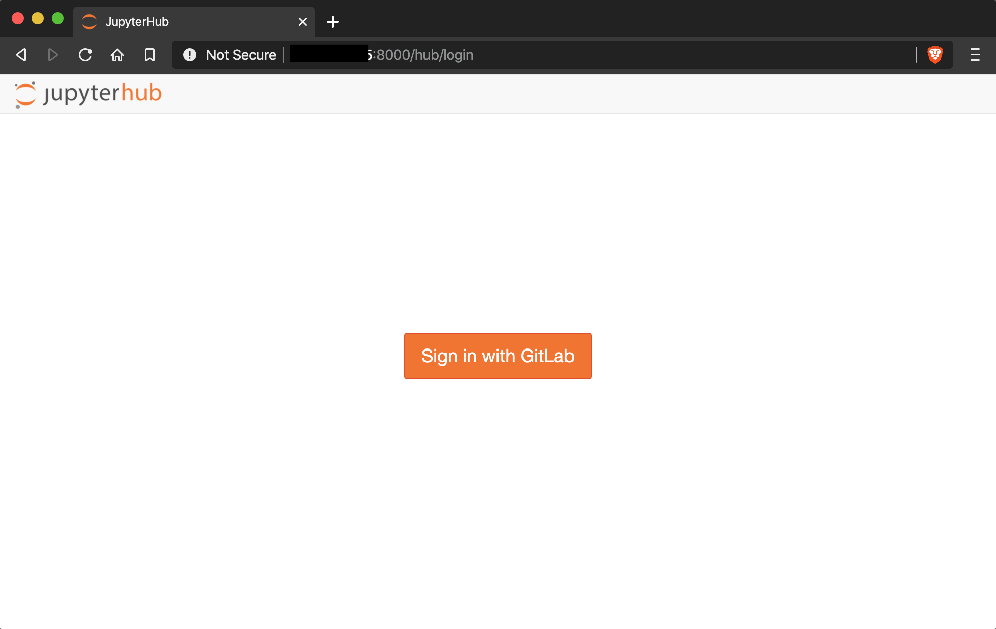Select the JupyterHub browser tab
996x629 pixels.
coord(194,22)
